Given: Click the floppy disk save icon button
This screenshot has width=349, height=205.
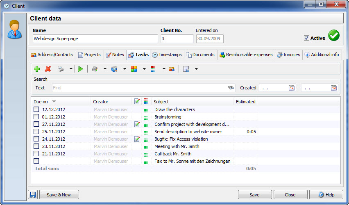Looking at the screenshot, I should tap(33, 194).
